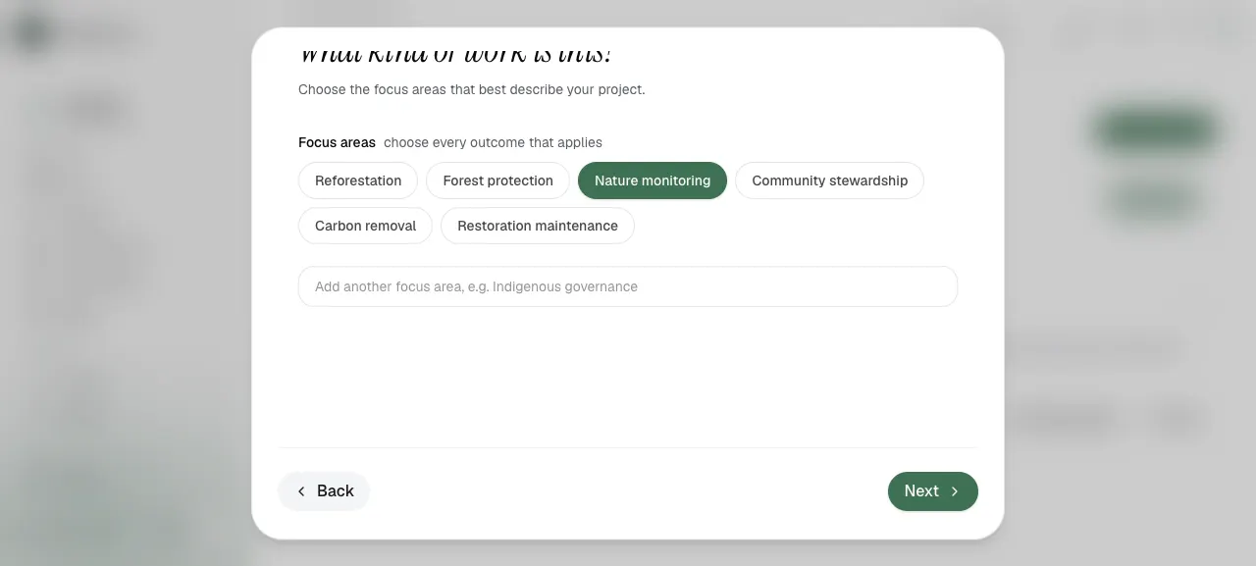1256x566 pixels.
Task: Enable the Community stewardship focus area
Action: 830,180
